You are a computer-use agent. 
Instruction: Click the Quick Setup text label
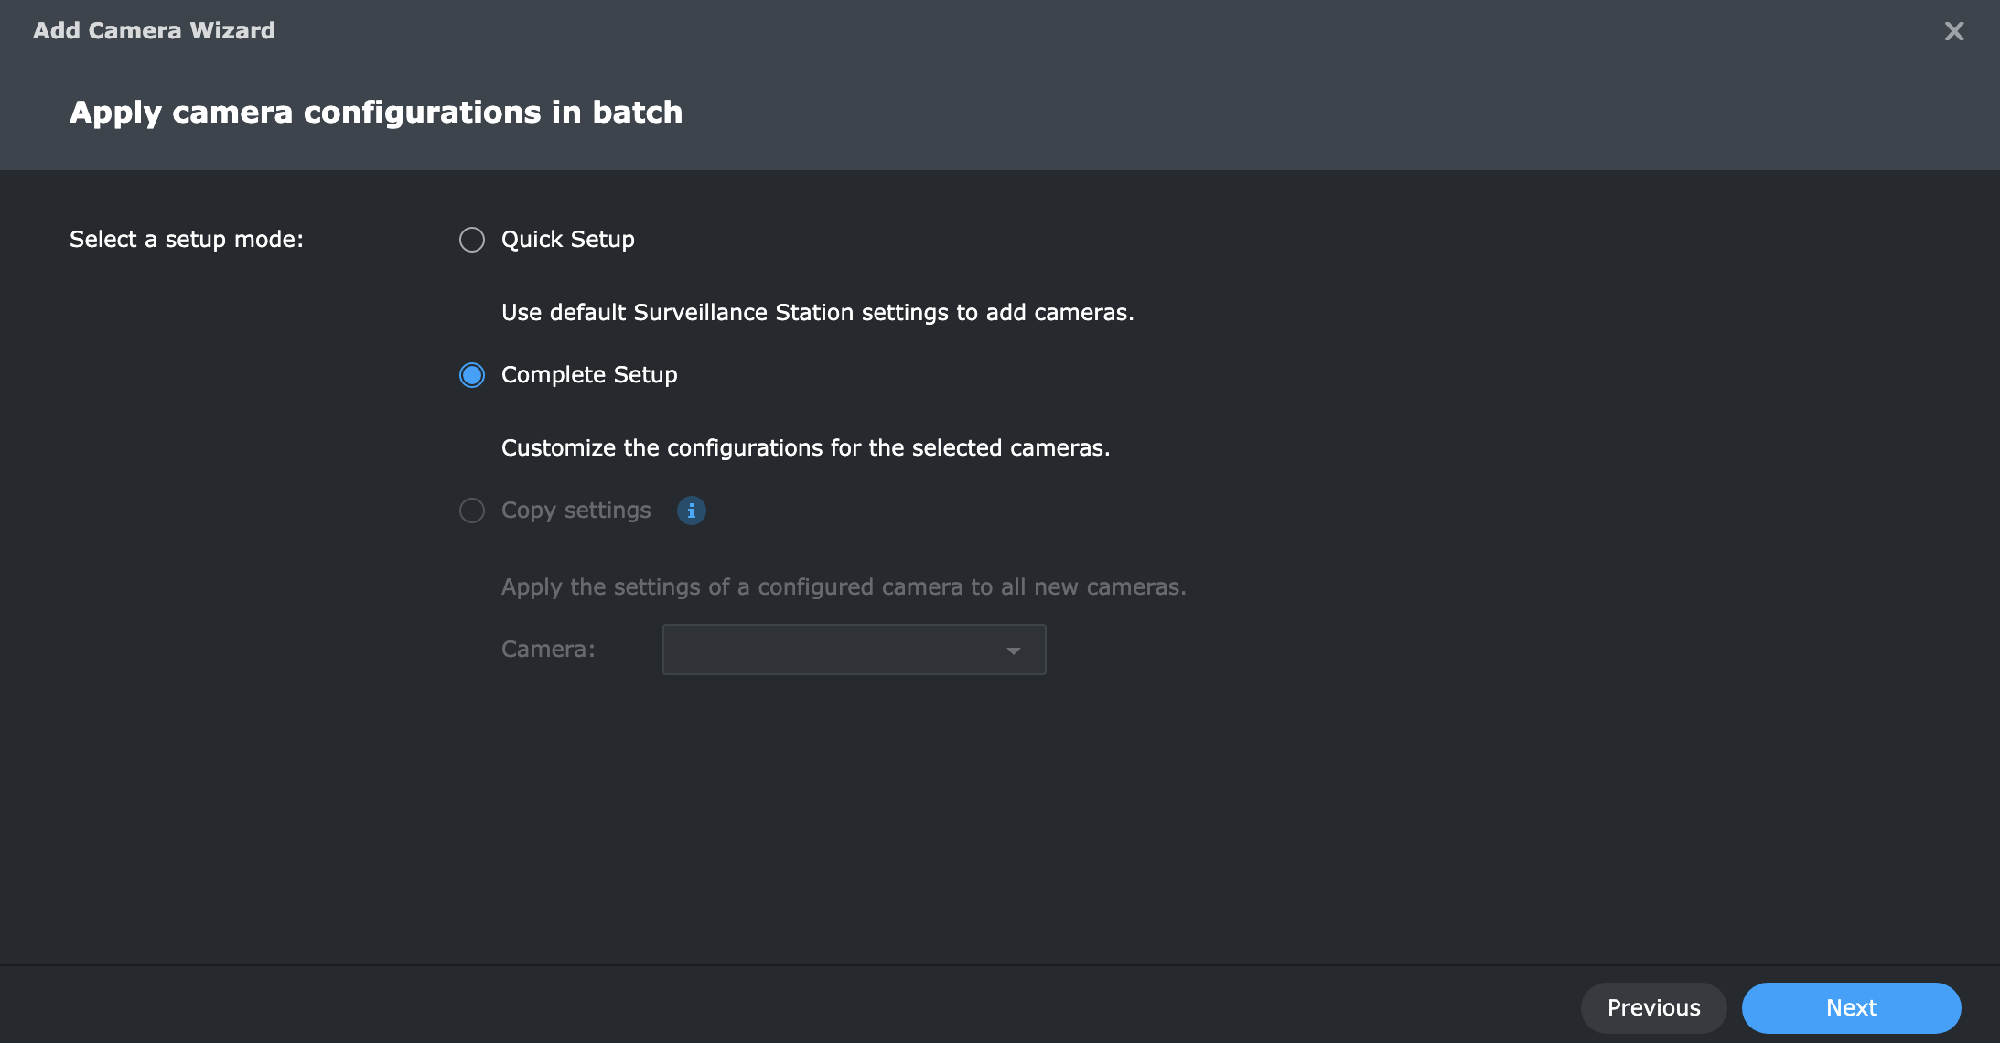(x=567, y=240)
